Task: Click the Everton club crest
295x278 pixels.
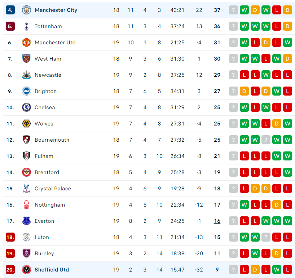Action: (x=26, y=221)
